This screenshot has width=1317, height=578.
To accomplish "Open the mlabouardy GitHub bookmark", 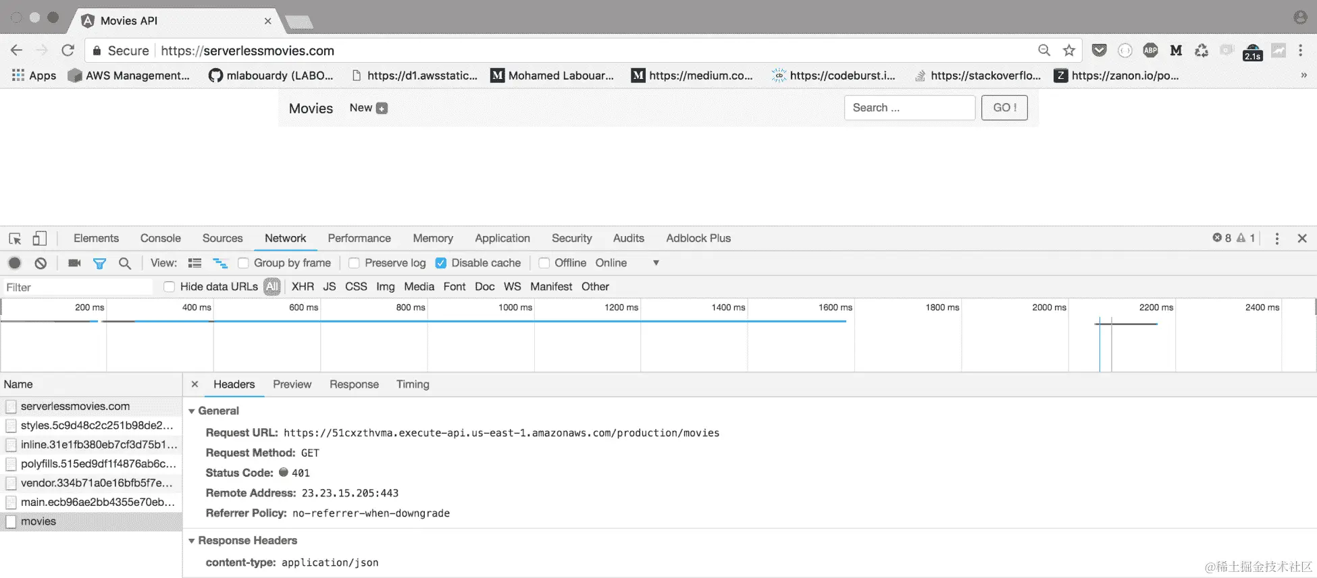I will (x=271, y=76).
